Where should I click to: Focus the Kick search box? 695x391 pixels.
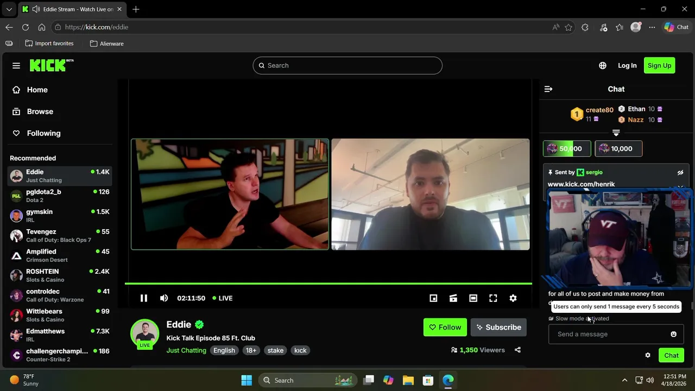[x=347, y=66]
